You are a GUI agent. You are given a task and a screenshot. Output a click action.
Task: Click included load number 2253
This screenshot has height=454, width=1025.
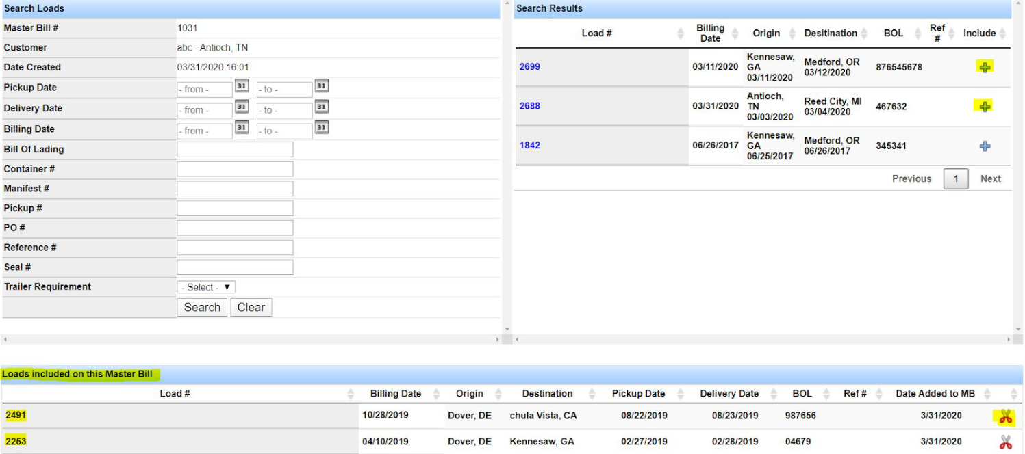pos(16,441)
